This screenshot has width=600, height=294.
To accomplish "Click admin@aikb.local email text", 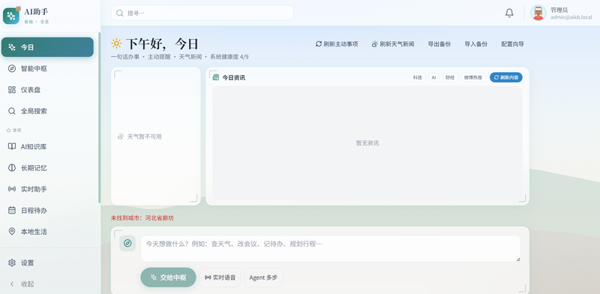I will tap(571, 17).
